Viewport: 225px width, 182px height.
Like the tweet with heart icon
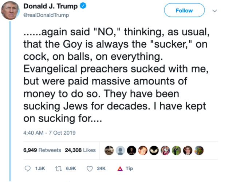point(90,169)
